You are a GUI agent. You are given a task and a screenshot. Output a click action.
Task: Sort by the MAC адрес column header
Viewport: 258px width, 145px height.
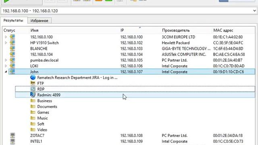point(223,31)
